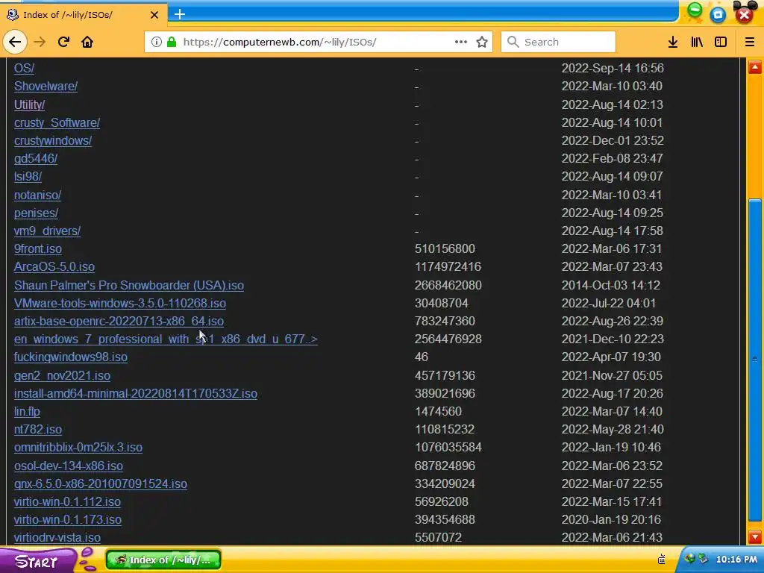Select the Index of /~lily taskbar button

click(163, 560)
